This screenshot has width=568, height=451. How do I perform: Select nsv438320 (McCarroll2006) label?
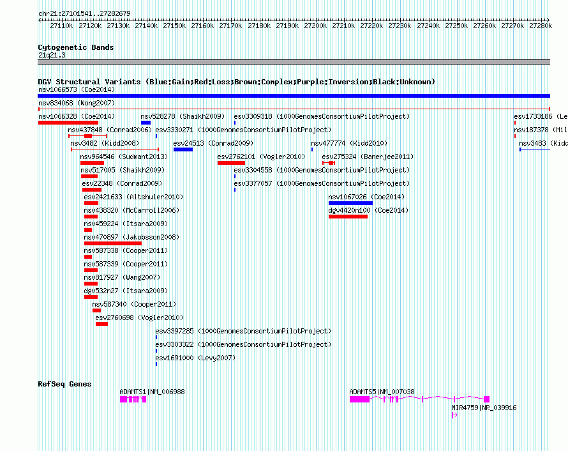(x=131, y=210)
